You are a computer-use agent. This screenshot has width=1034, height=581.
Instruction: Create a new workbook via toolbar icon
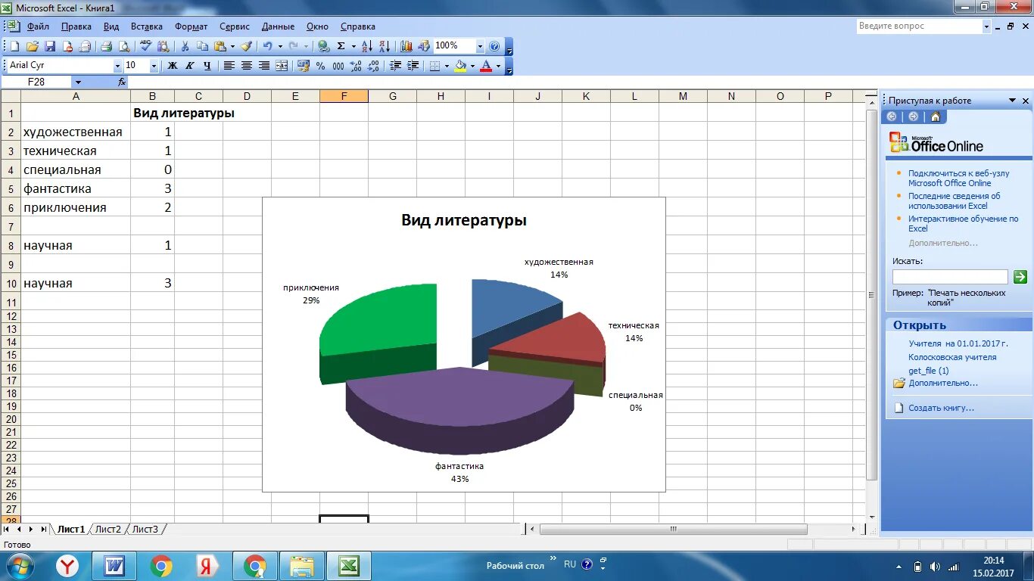pos(14,46)
